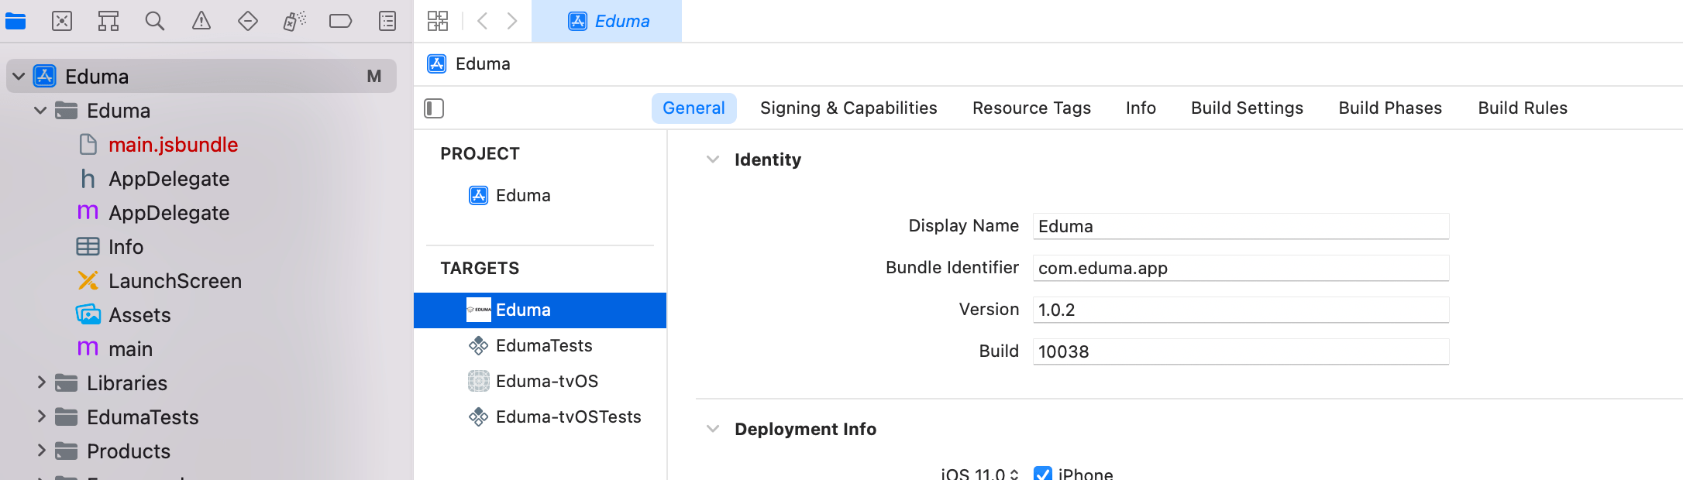This screenshot has height=480, width=1683.
Task: Open the breakpoint navigator icon
Action: tap(341, 21)
